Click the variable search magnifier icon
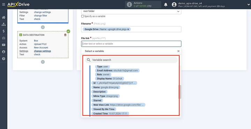 pyautogui.click(x=89, y=60)
